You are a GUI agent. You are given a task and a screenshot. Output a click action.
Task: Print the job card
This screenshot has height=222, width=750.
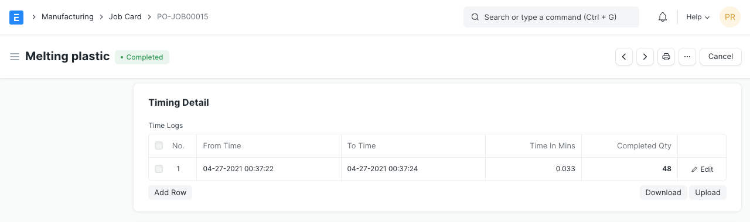(x=666, y=57)
